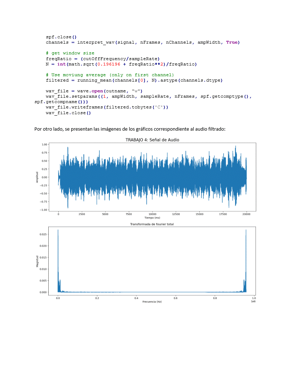292x378 pixels.
Task: Select the True keyword in the code
Action: (232, 42)
